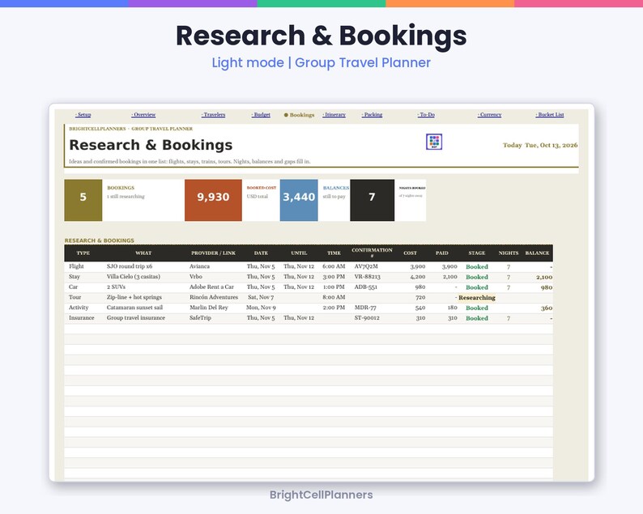Image resolution: width=643 pixels, height=514 pixels.
Task: Go to the Bucket List link
Action: click(550, 115)
